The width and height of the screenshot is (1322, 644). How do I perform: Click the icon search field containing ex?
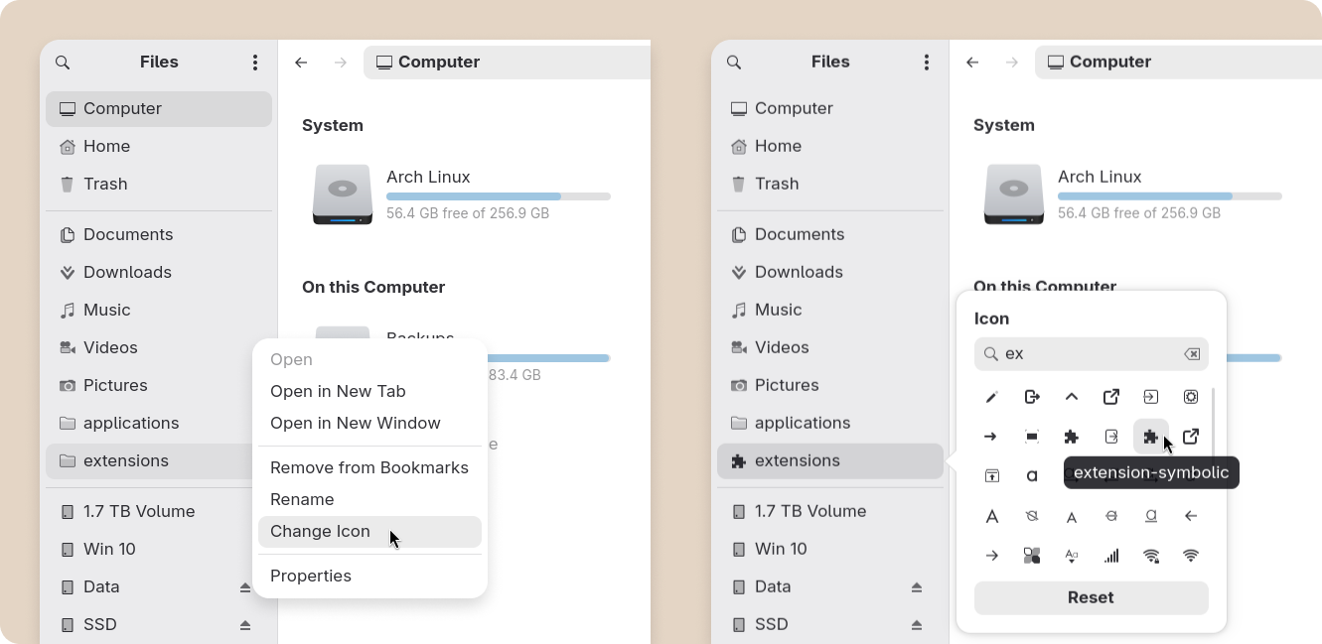pos(1091,354)
